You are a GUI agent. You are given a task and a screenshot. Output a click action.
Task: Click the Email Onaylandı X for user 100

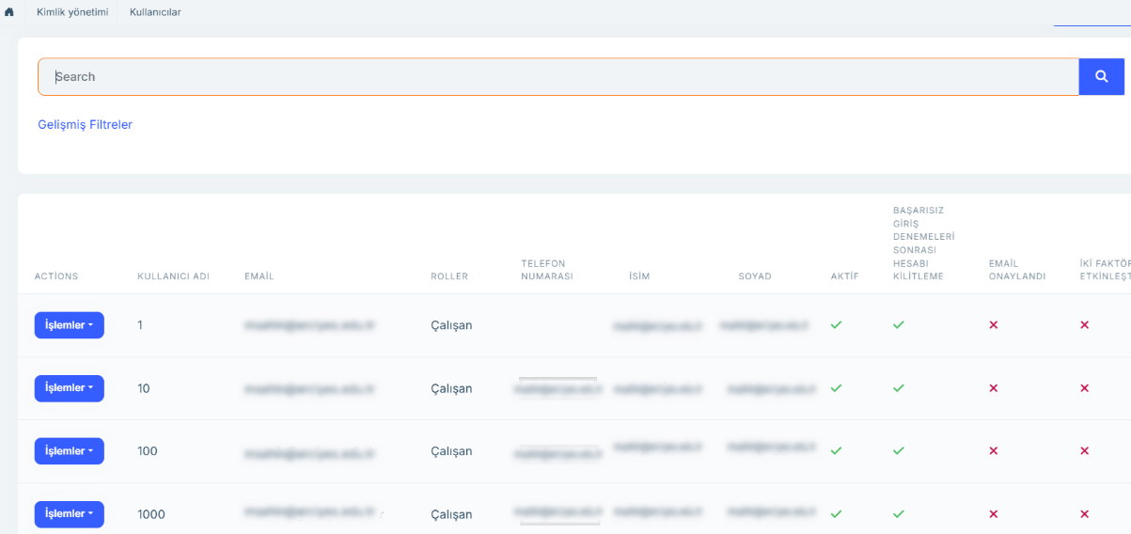993,451
